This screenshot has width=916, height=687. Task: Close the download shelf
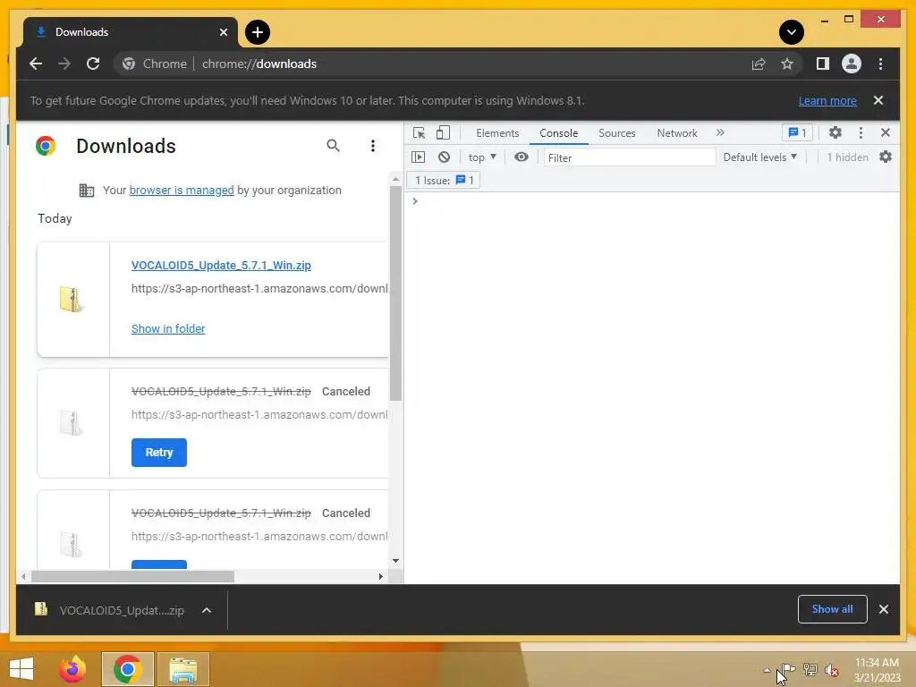click(883, 609)
